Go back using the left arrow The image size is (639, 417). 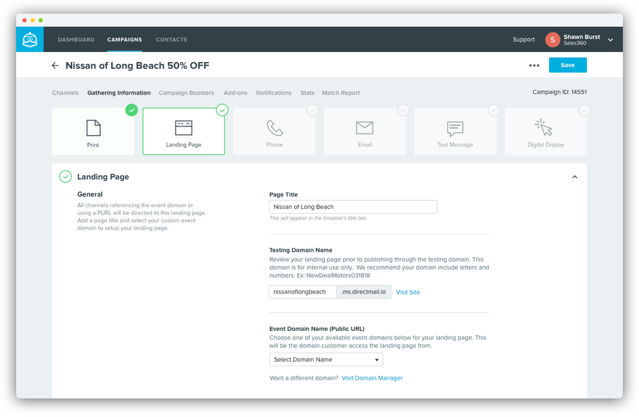[55, 66]
